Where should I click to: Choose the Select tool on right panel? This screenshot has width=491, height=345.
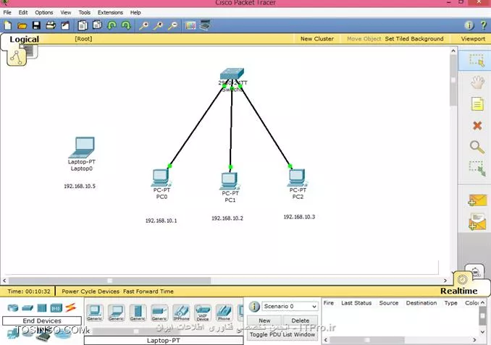[x=477, y=60]
